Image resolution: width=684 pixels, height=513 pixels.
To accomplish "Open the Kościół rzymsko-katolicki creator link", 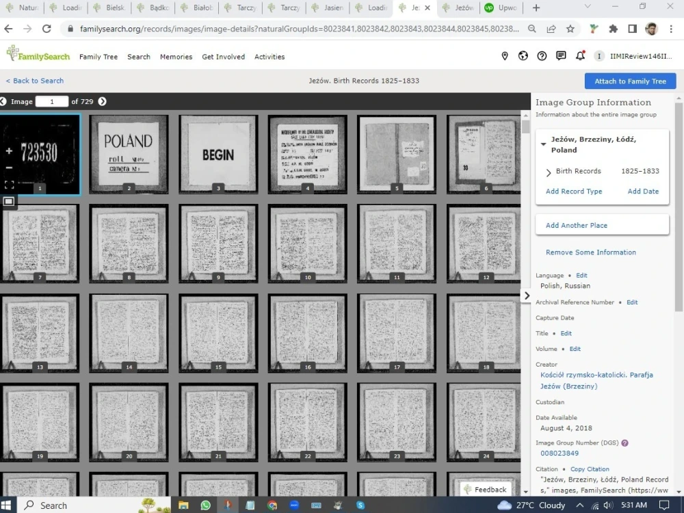I will click(x=596, y=380).
